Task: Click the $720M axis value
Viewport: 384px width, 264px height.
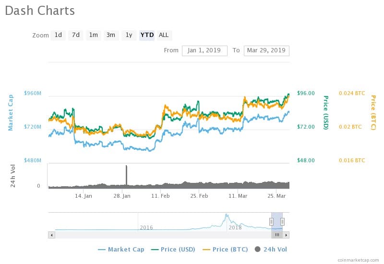Action: 33,127
